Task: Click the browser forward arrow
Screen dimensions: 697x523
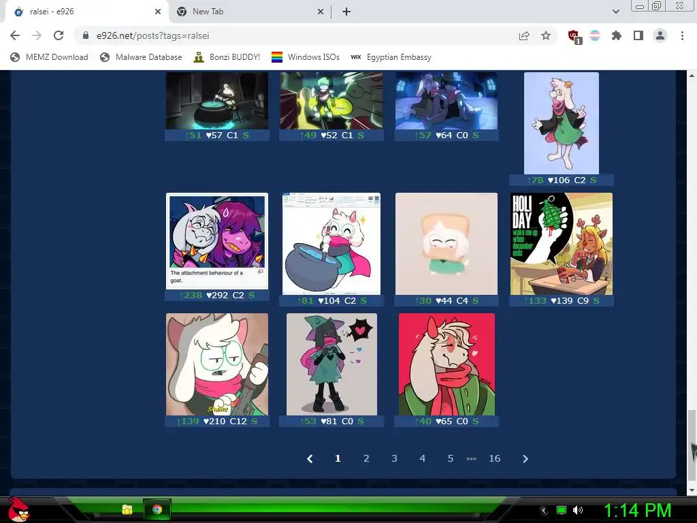Action: point(37,35)
